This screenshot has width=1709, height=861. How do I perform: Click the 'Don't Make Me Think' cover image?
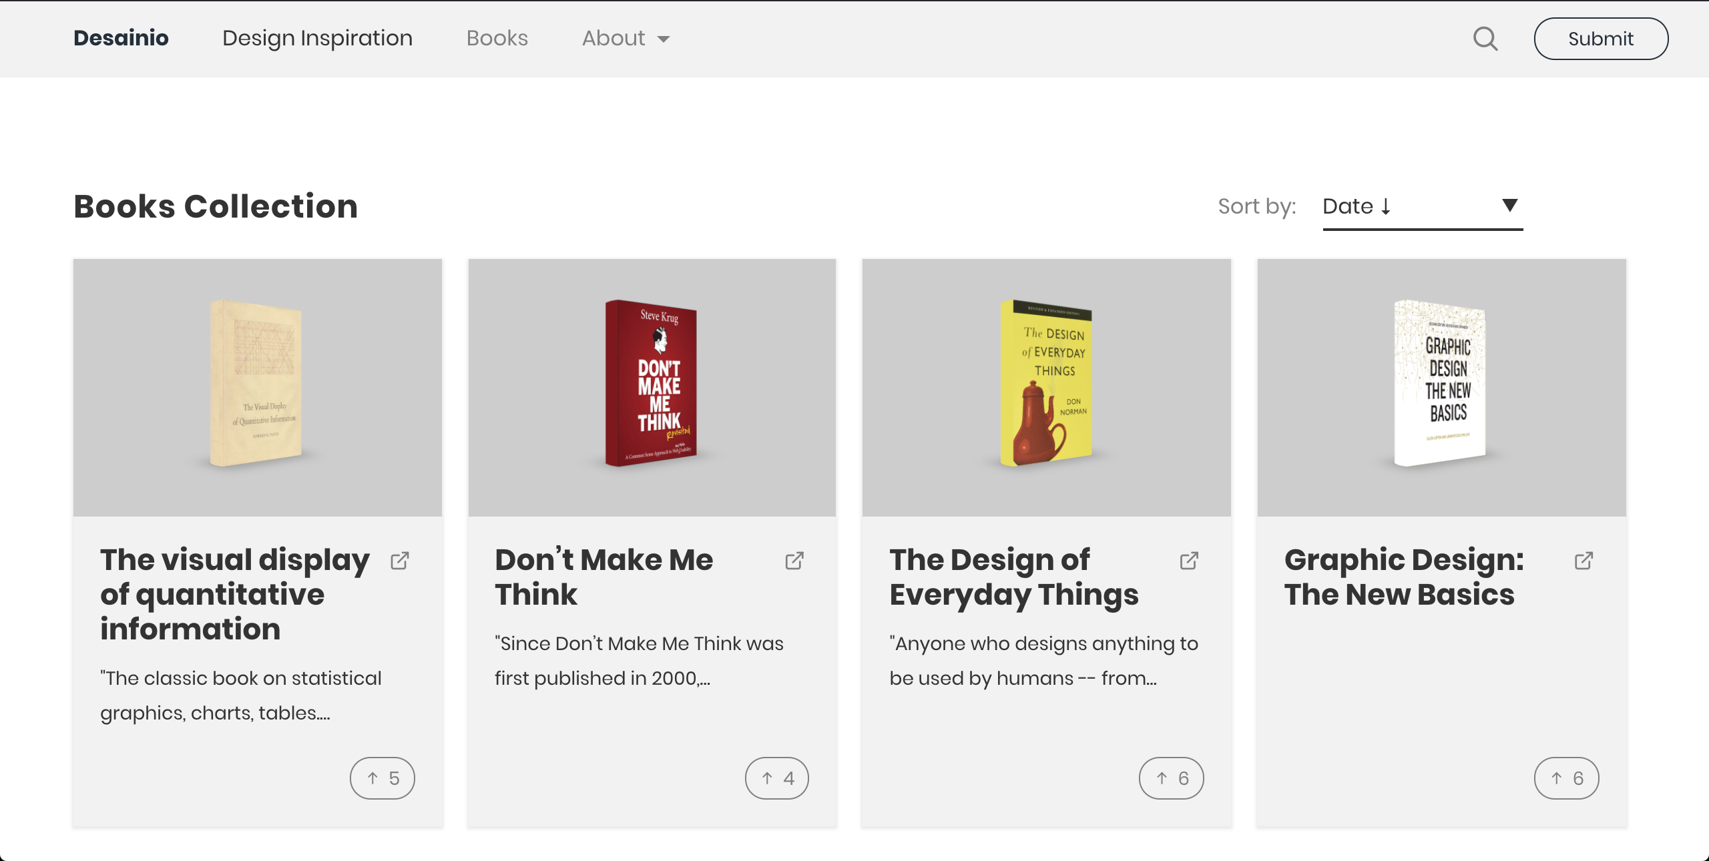(651, 387)
